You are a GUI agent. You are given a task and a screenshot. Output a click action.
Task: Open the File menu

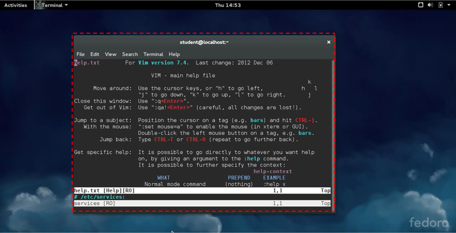[80, 54]
